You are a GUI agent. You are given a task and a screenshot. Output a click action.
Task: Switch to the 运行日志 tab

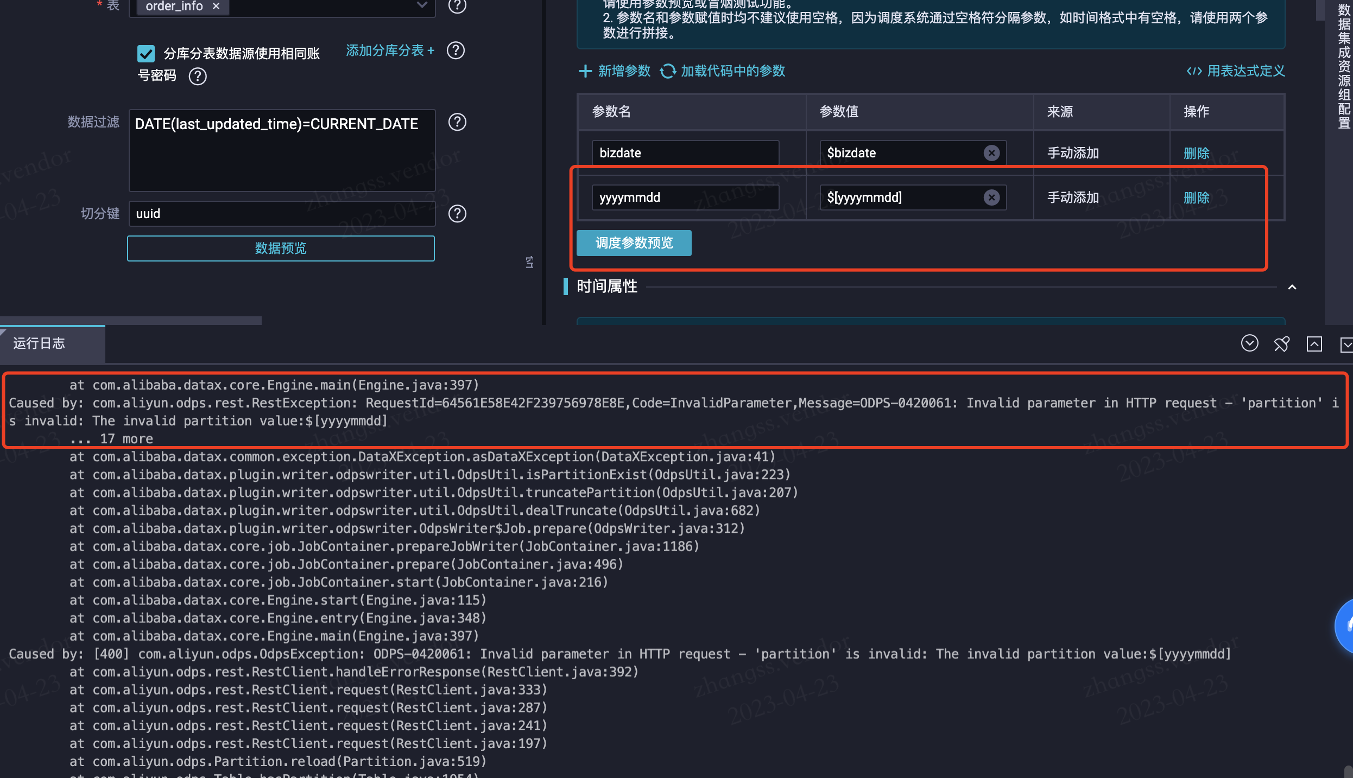[39, 343]
